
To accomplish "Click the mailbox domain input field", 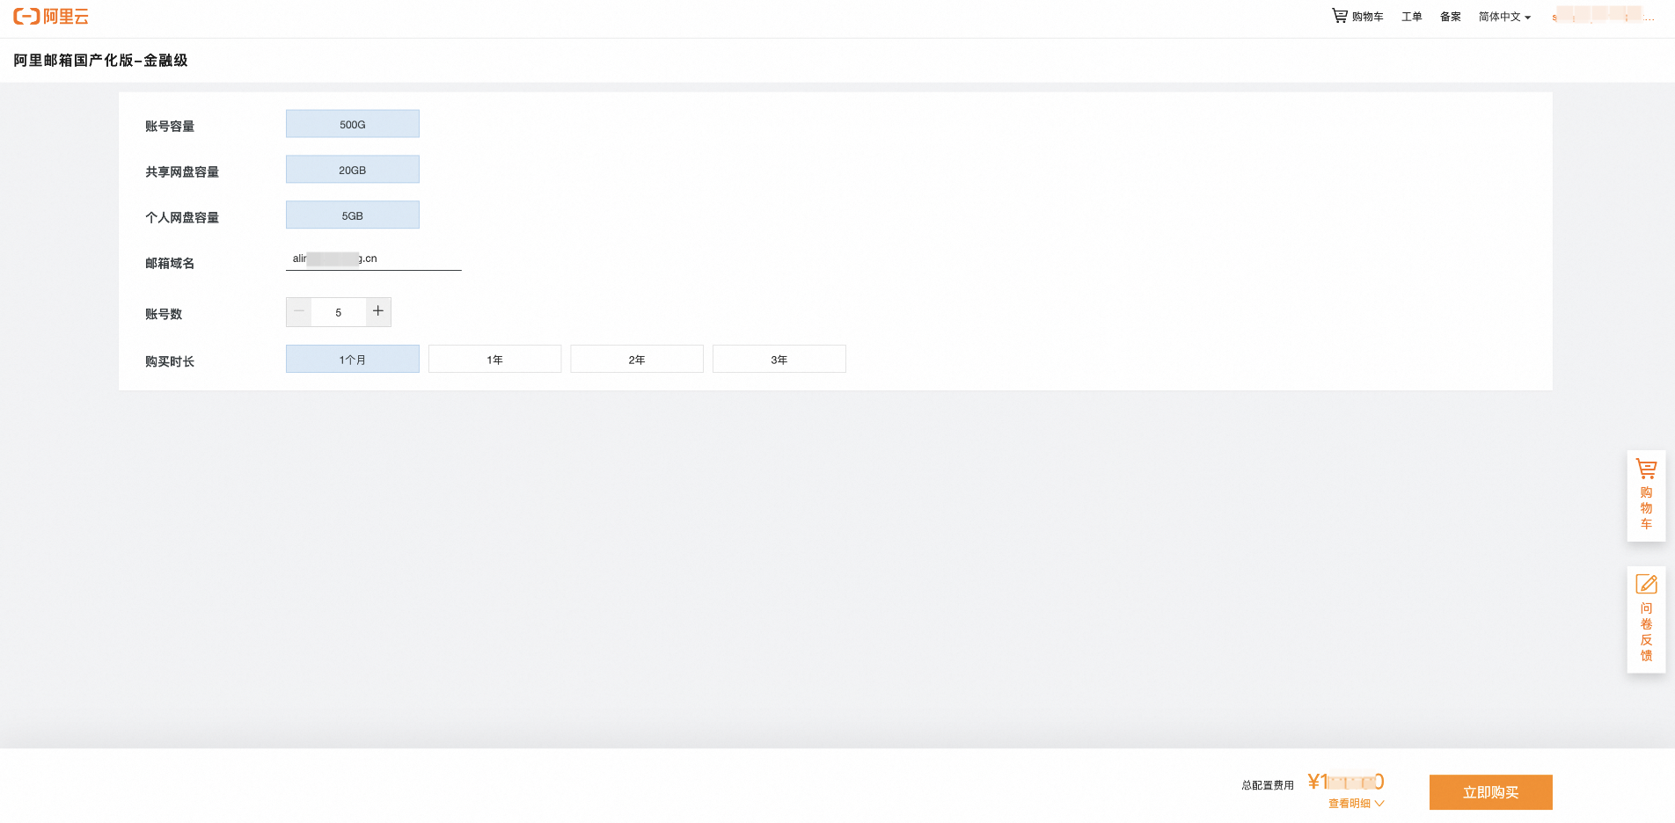I will 373,259.
